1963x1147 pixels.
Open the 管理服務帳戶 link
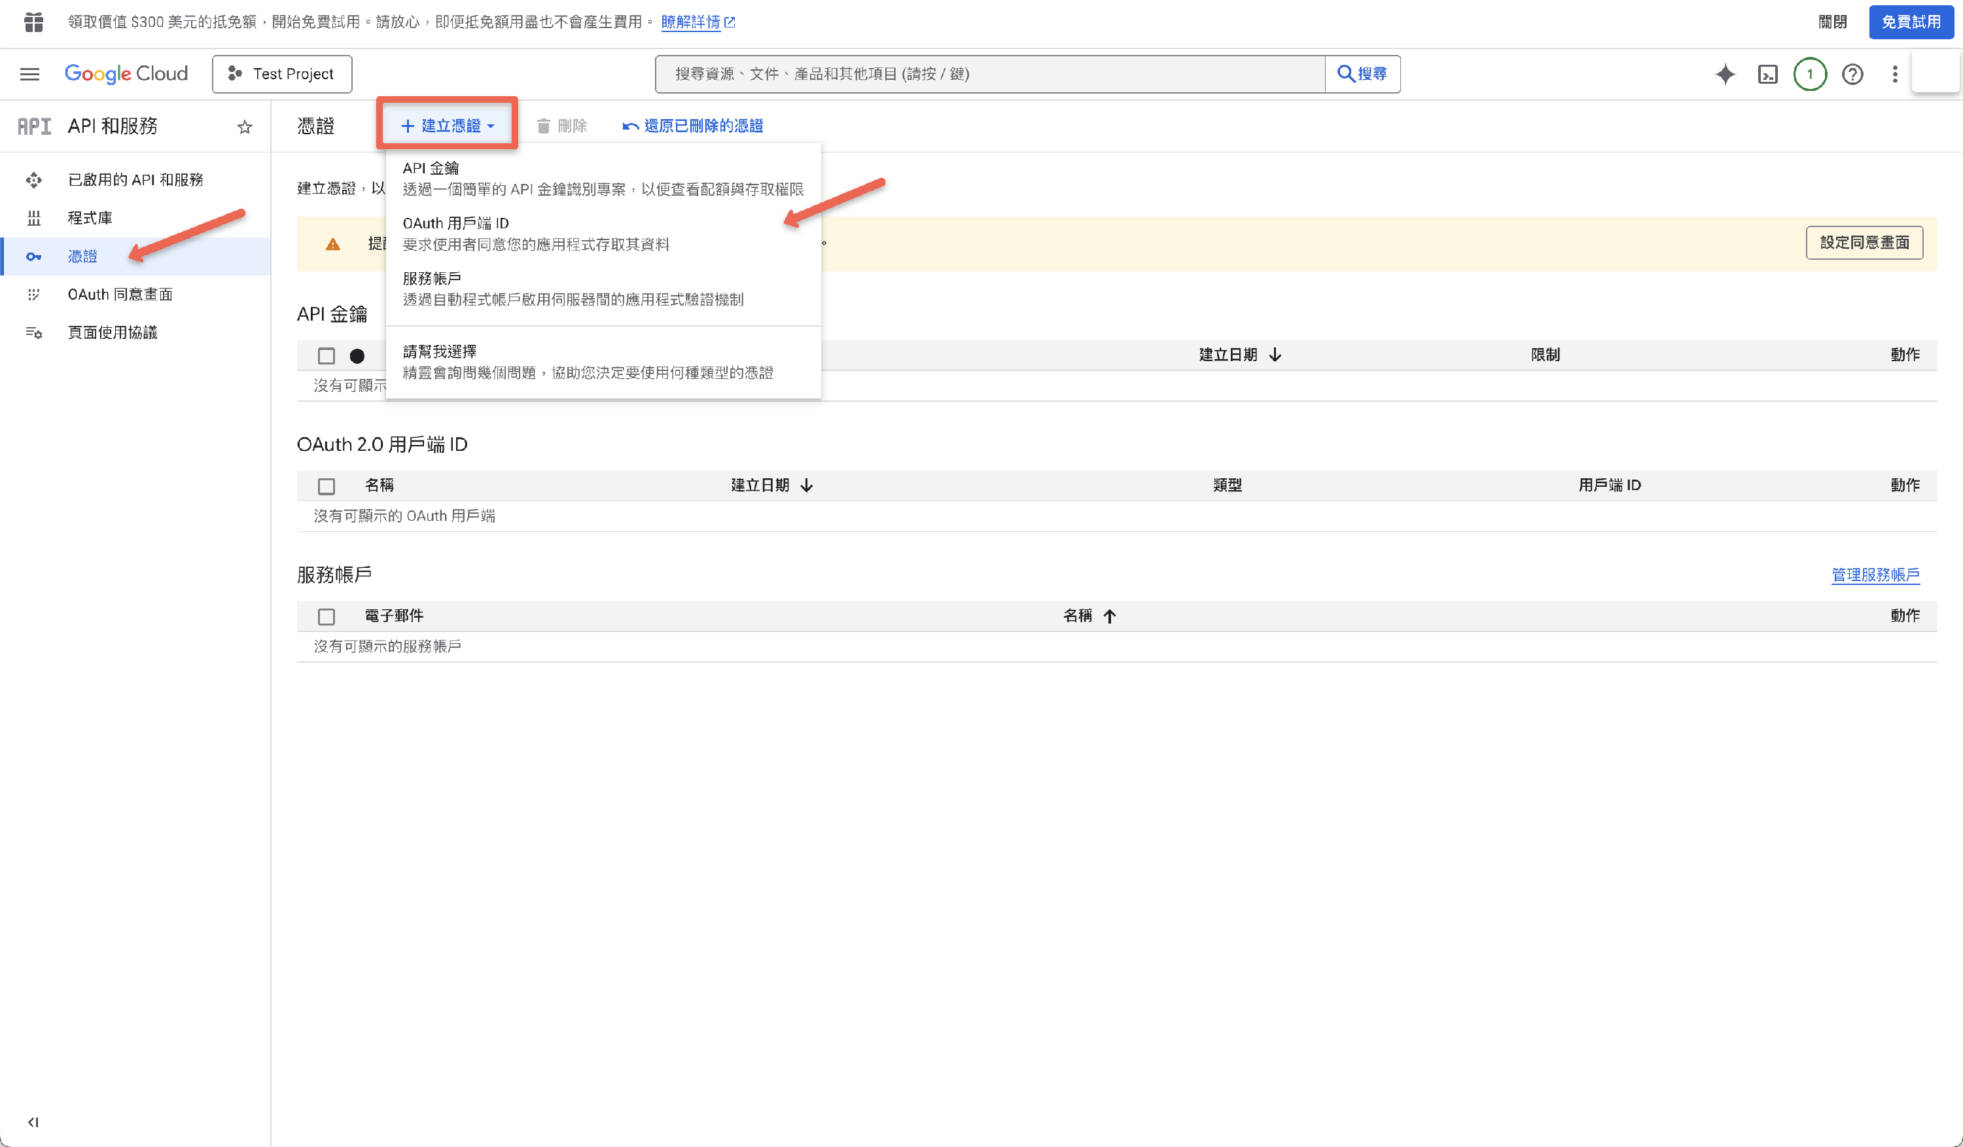(1875, 574)
